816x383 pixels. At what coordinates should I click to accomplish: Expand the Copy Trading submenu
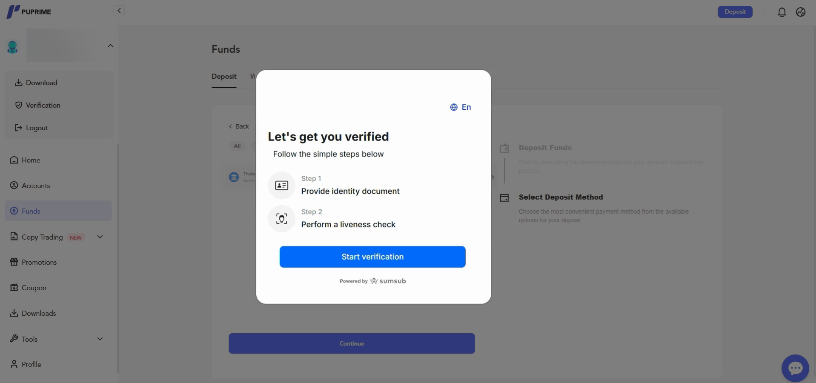point(100,237)
